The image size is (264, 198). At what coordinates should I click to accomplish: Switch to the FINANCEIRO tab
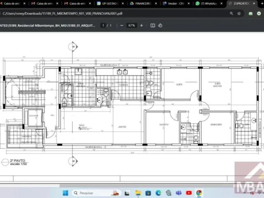(x=143, y=3)
